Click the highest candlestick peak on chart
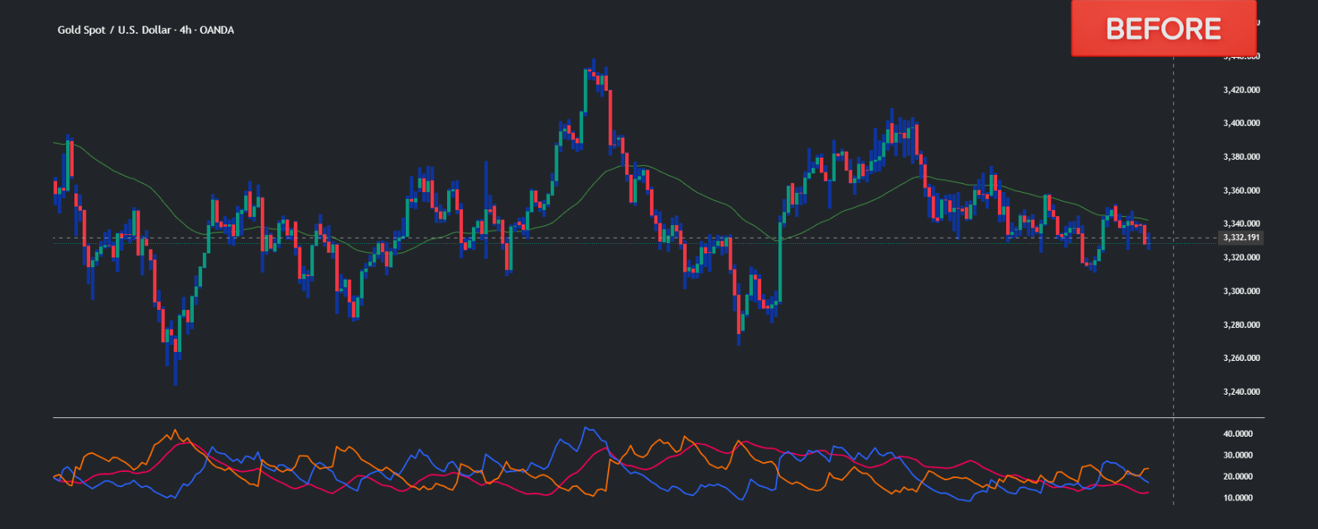Viewport: 1318px width, 529px height. (594, 62)
